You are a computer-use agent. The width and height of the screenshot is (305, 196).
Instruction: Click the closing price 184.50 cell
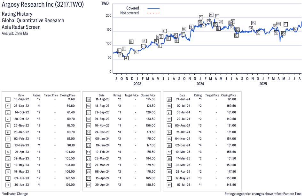151,159
